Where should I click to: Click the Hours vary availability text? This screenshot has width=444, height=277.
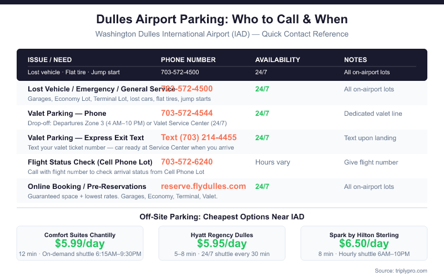coord(273,162)
